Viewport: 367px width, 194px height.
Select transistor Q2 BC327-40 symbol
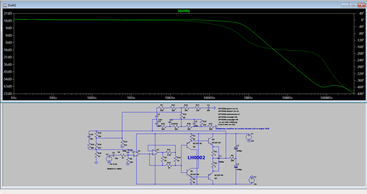pos(189,146)
